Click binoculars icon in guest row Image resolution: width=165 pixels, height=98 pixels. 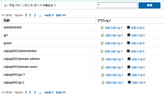pos(128,43)
